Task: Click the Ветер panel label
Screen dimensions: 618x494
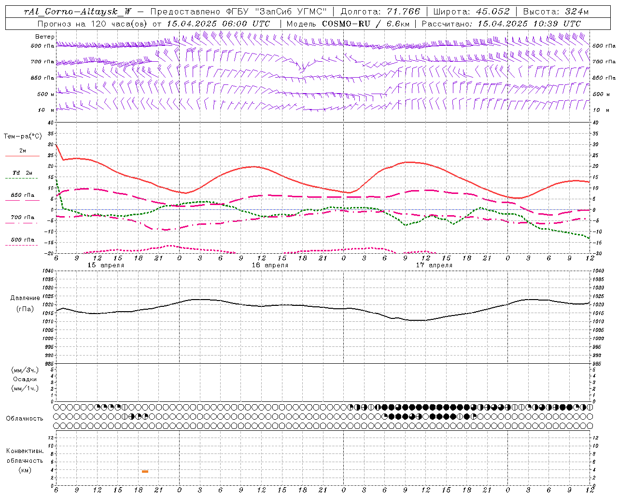Action: (45, 37)
